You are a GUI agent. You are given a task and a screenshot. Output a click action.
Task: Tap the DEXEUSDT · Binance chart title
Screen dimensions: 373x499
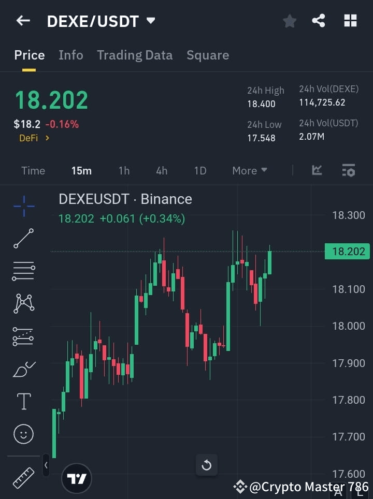pos(125,199)
